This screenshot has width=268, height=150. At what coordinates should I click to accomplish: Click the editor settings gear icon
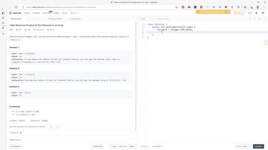click(260, 19)
